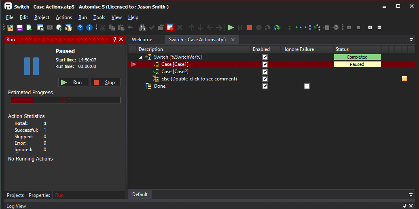The image size is (419, 209).
Task: Toggle Enabled checkbox for the Else row
Action: [265, 79]
